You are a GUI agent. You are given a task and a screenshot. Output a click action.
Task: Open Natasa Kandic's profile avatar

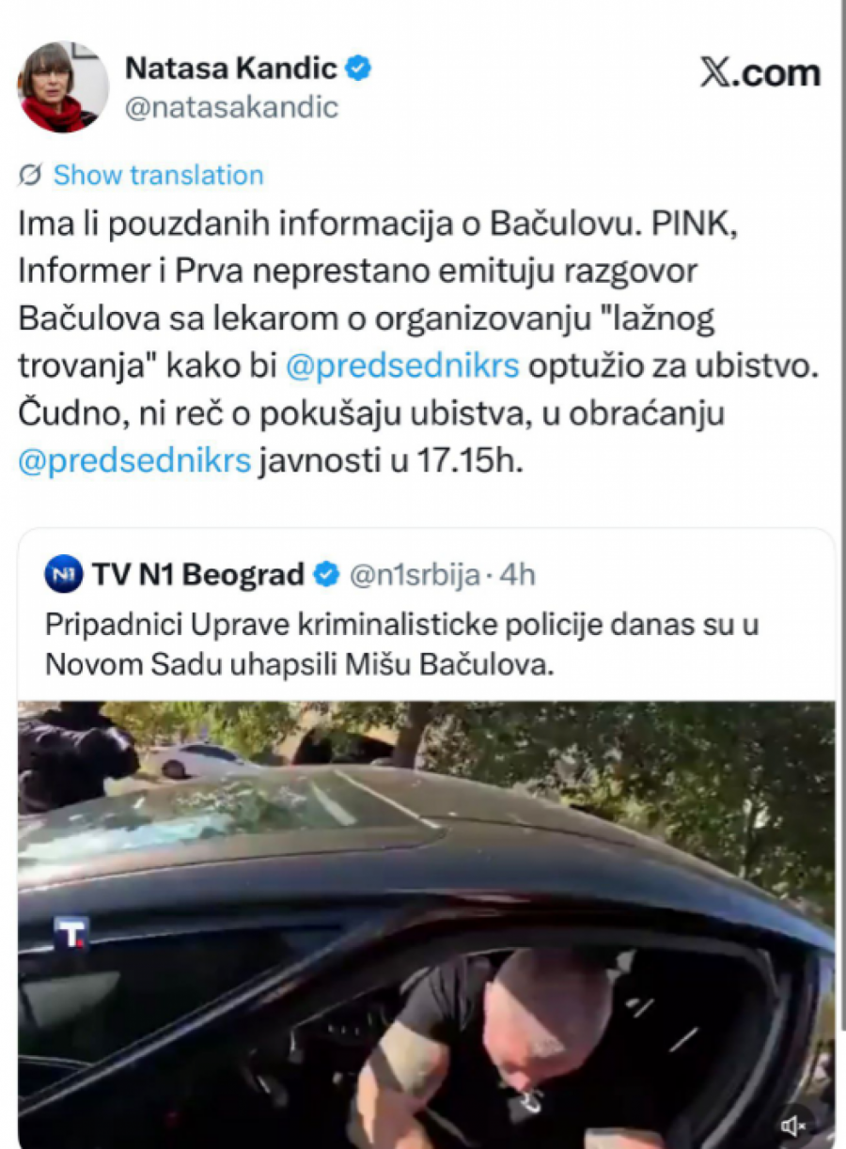(63, 86)
